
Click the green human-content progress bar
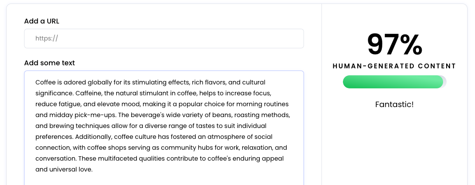393,82
